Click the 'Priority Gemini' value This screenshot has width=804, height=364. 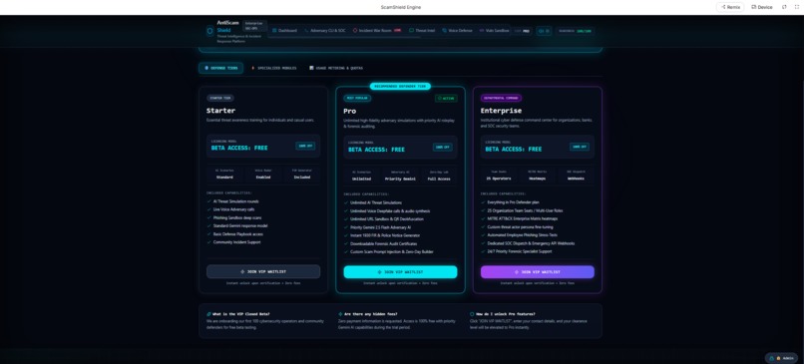pyautogui.click(x=400, y=179)
